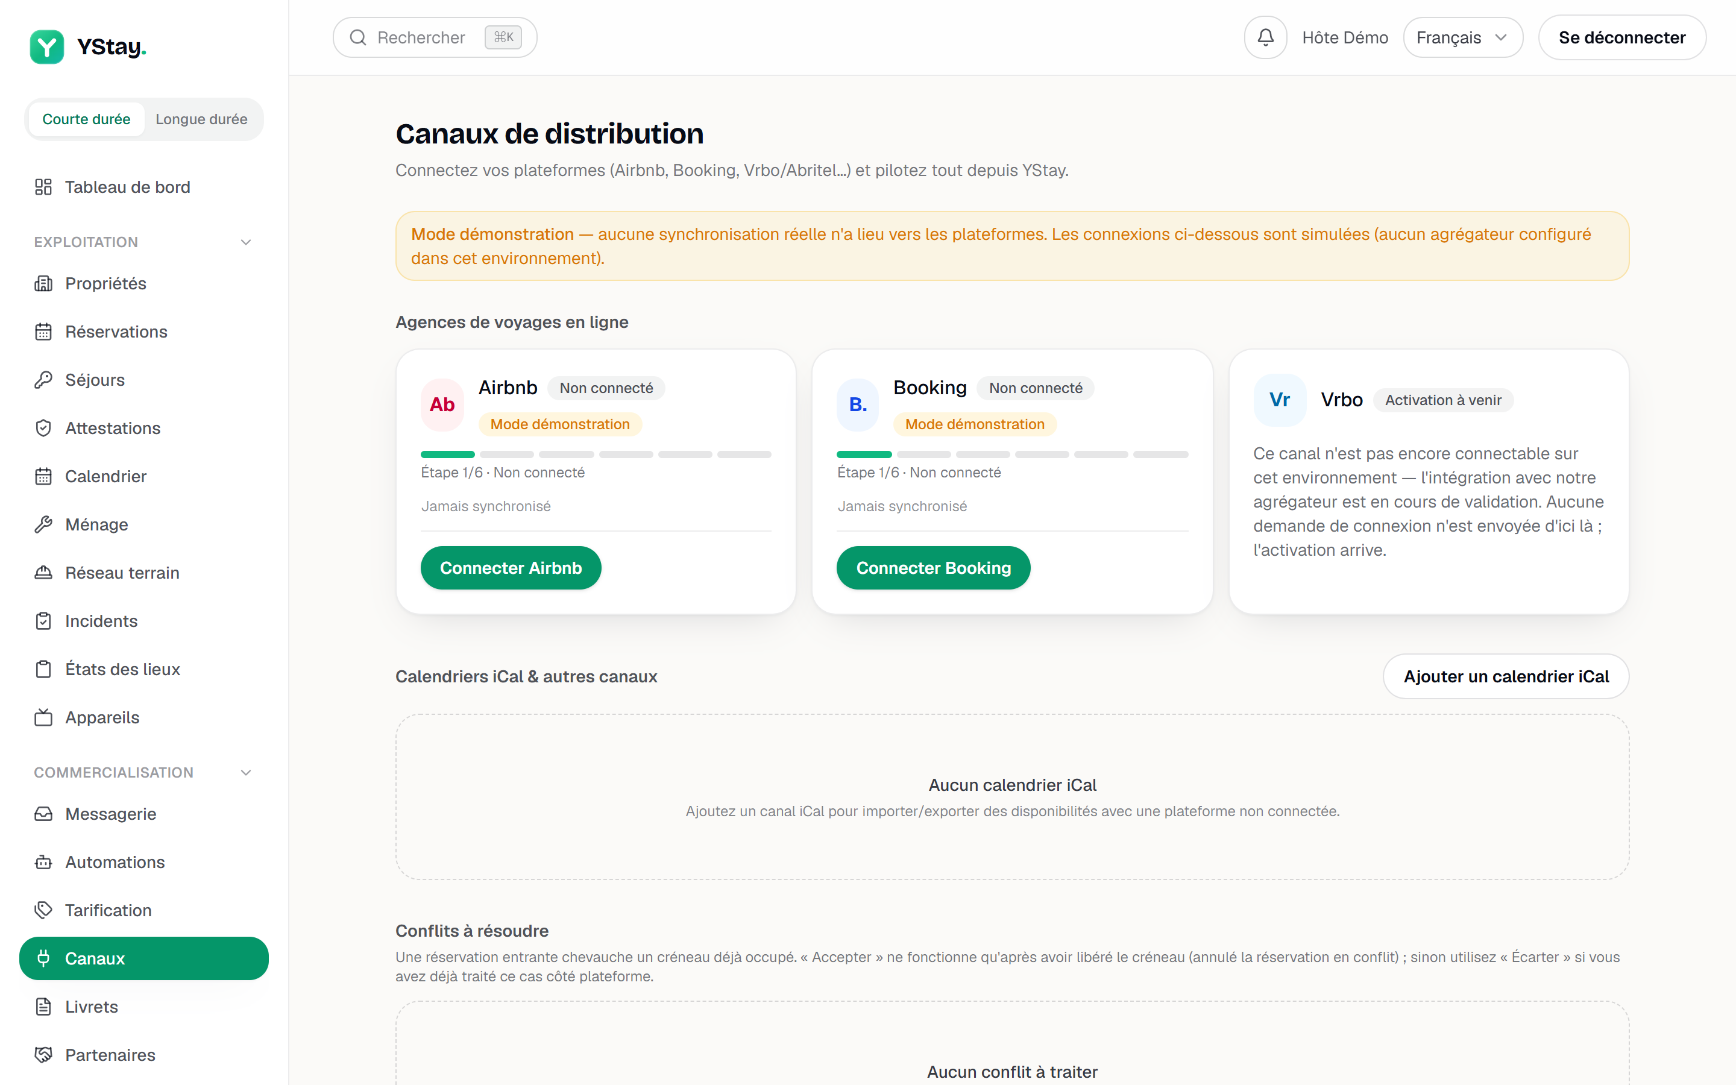Click Booking onboarding step progress bar
Image resolution: width=1736 pixels, height=1085 pixels.
click(1012, 454)
